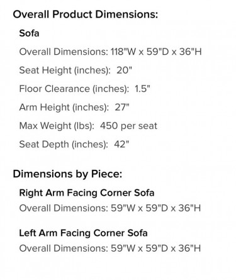This screenshot has height=280, width=236.
Task: Click the sofa overall dimensions 118"W line
Action: (110, 52)
